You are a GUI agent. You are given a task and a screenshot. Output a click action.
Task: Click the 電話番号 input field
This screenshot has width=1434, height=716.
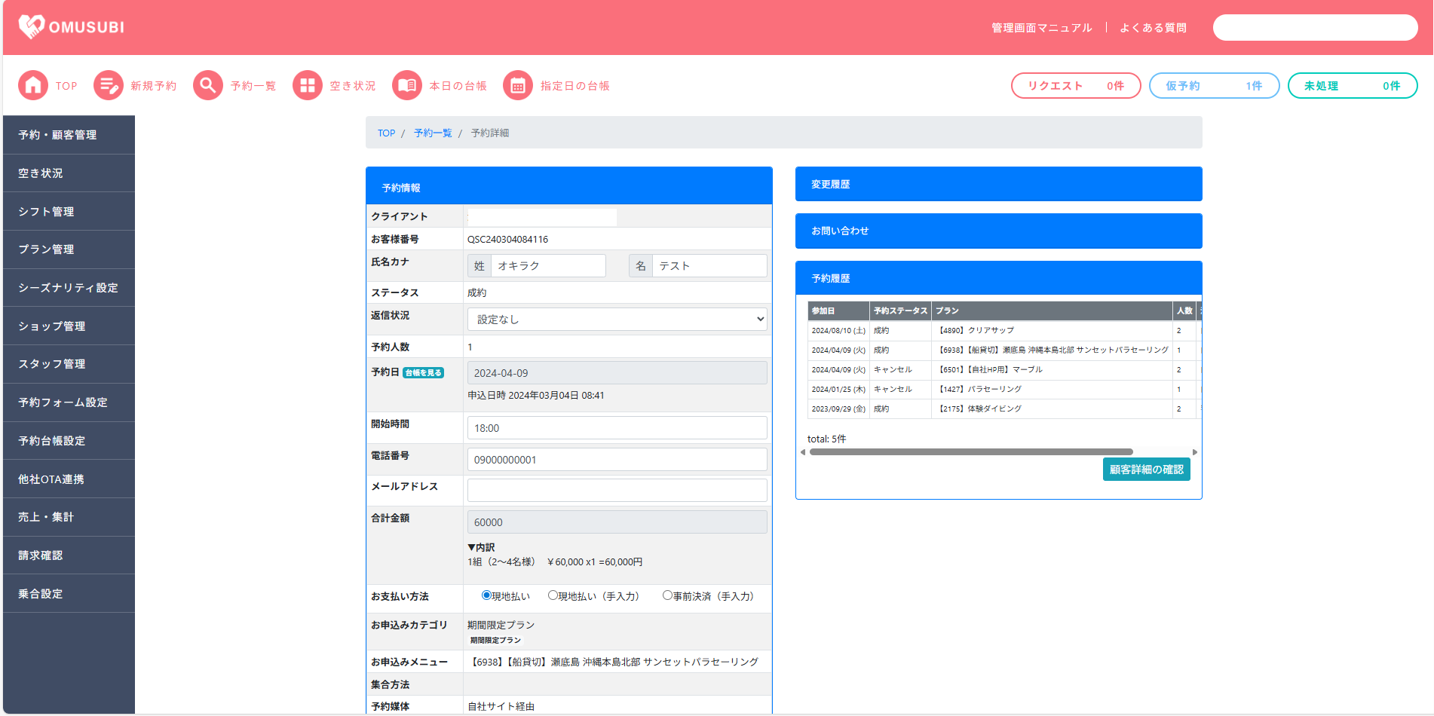click(x=617, y=460)
